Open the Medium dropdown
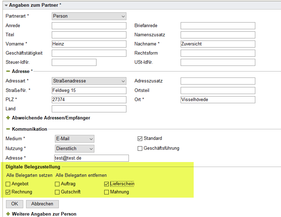The height and width of the screenshot is (217, 281). [75, 139]
